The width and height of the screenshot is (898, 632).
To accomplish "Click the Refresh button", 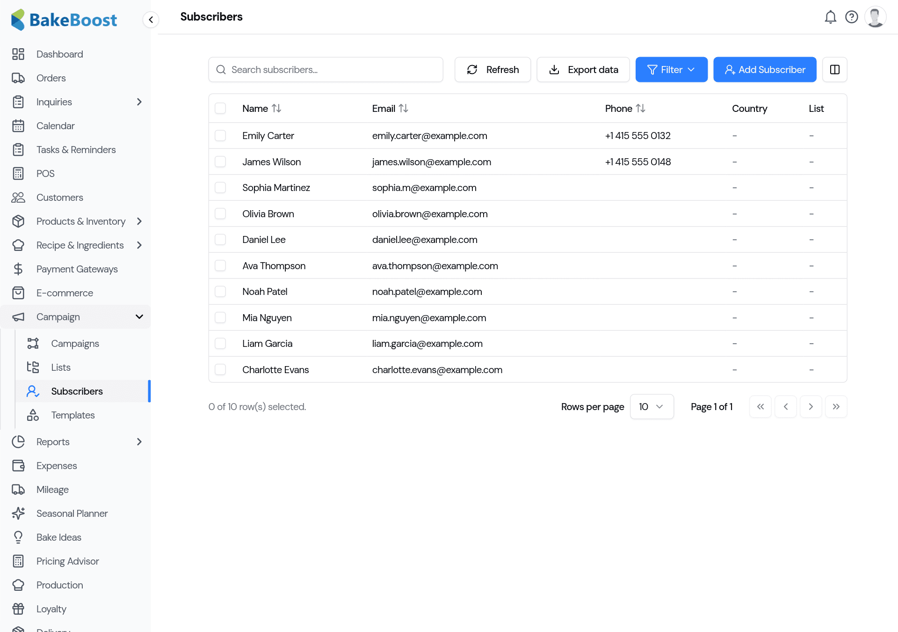I will click(492, 70).
